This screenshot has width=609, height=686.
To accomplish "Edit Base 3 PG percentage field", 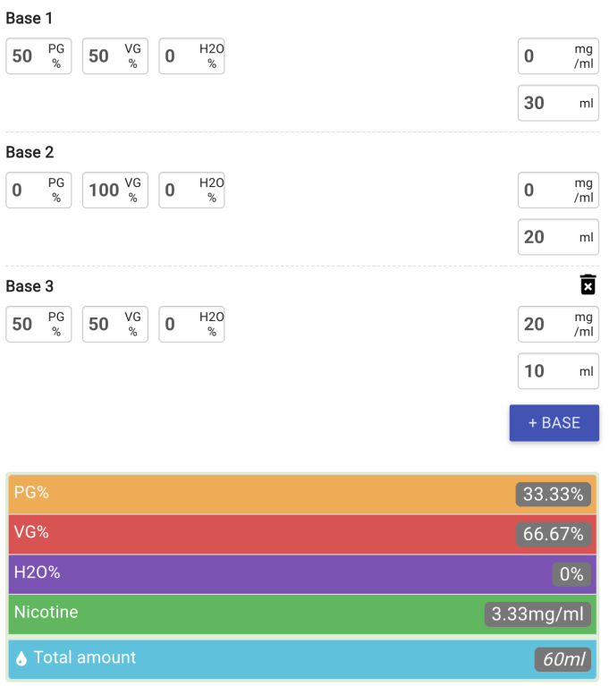I will [38, 324].
